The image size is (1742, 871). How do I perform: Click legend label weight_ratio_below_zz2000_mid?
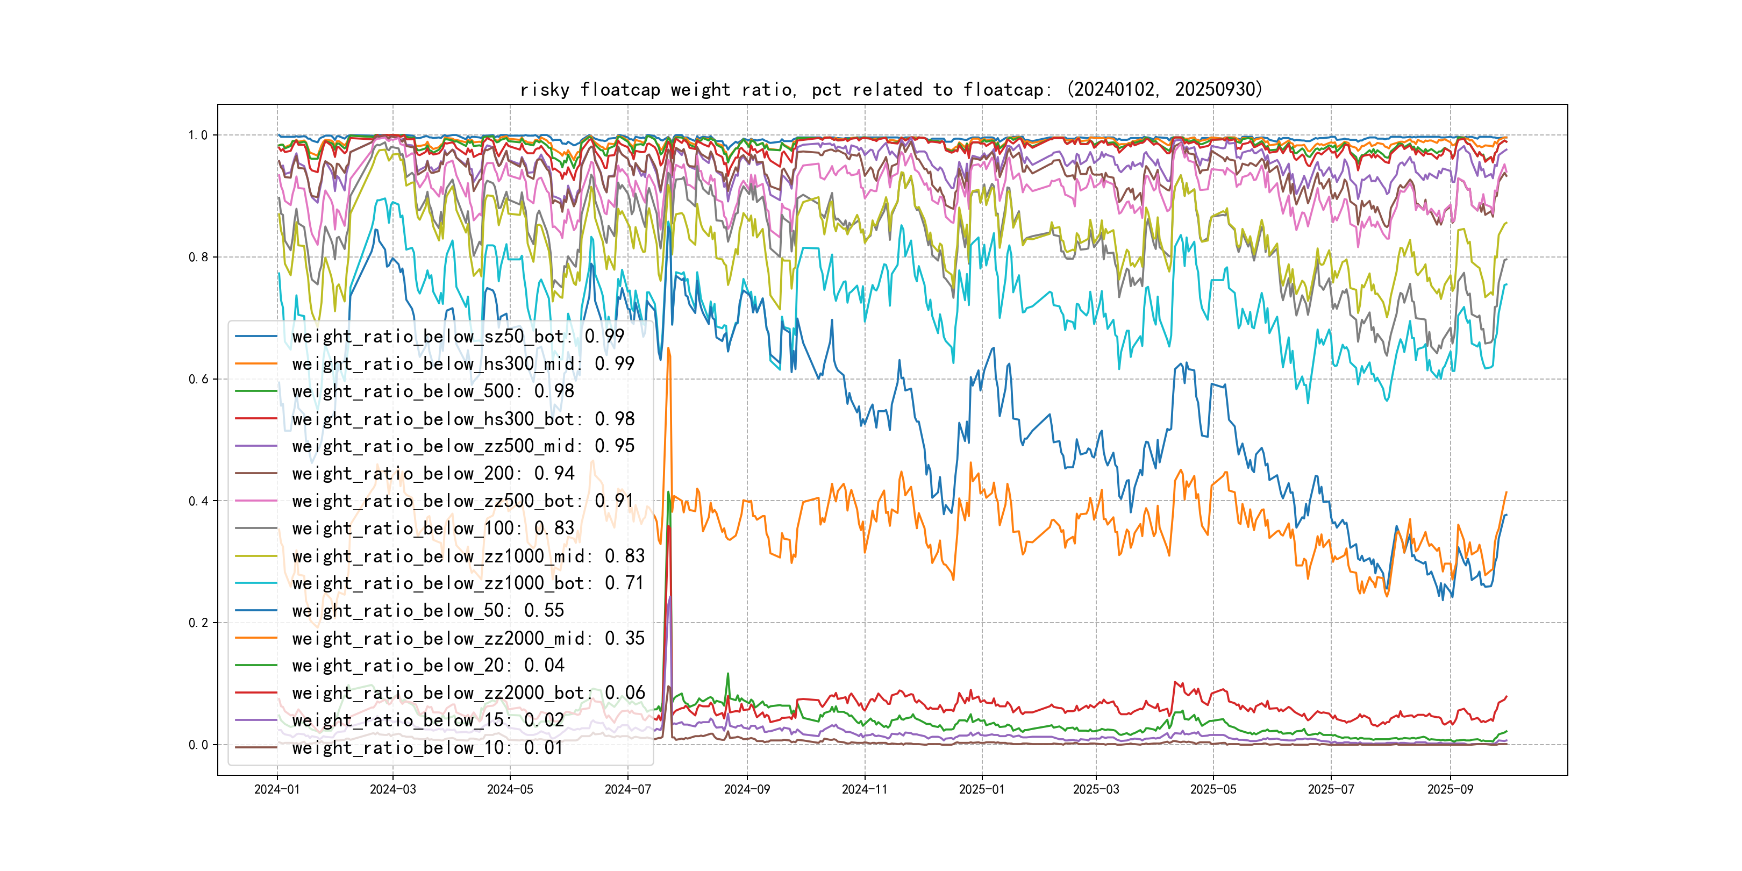pyautogui.click(x=468, y=638)
